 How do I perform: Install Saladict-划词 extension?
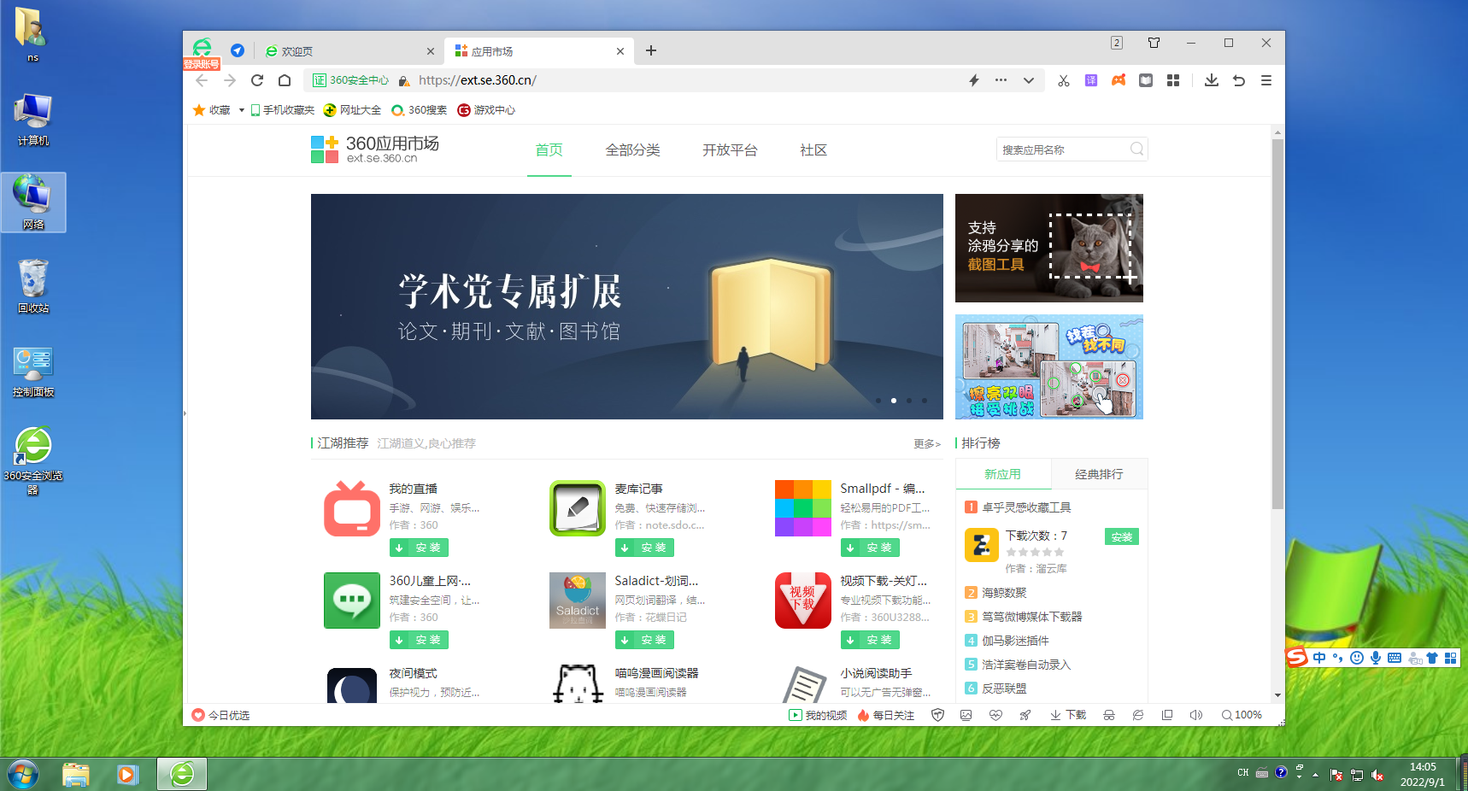(x=644, y=640)
